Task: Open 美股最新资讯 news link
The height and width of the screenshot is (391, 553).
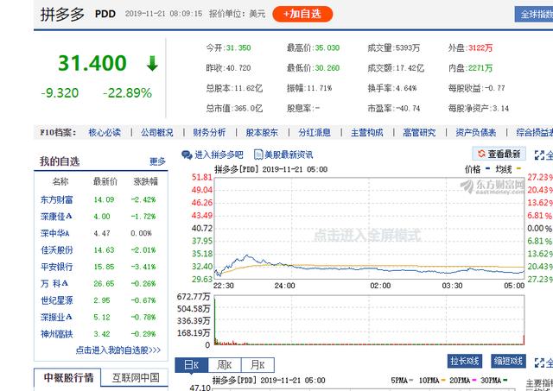Action: click(x=289, y=155)
